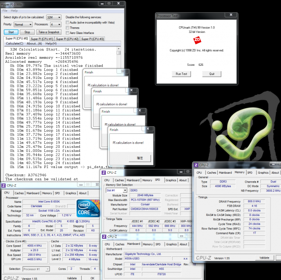This screenshot has height=280, width=281.
Task: Open SPD tab in CPU-Z Memory window
Action: (x=250, y=172)
